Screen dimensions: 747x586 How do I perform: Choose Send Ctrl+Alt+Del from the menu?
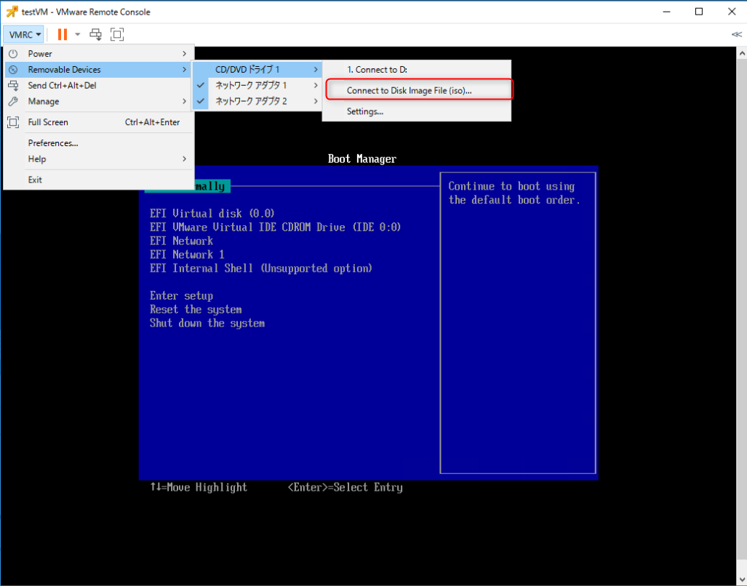click(x=99, y=86)
